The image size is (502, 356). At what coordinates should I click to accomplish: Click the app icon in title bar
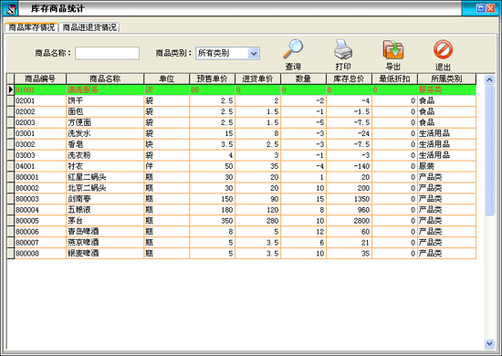point(11,8)
